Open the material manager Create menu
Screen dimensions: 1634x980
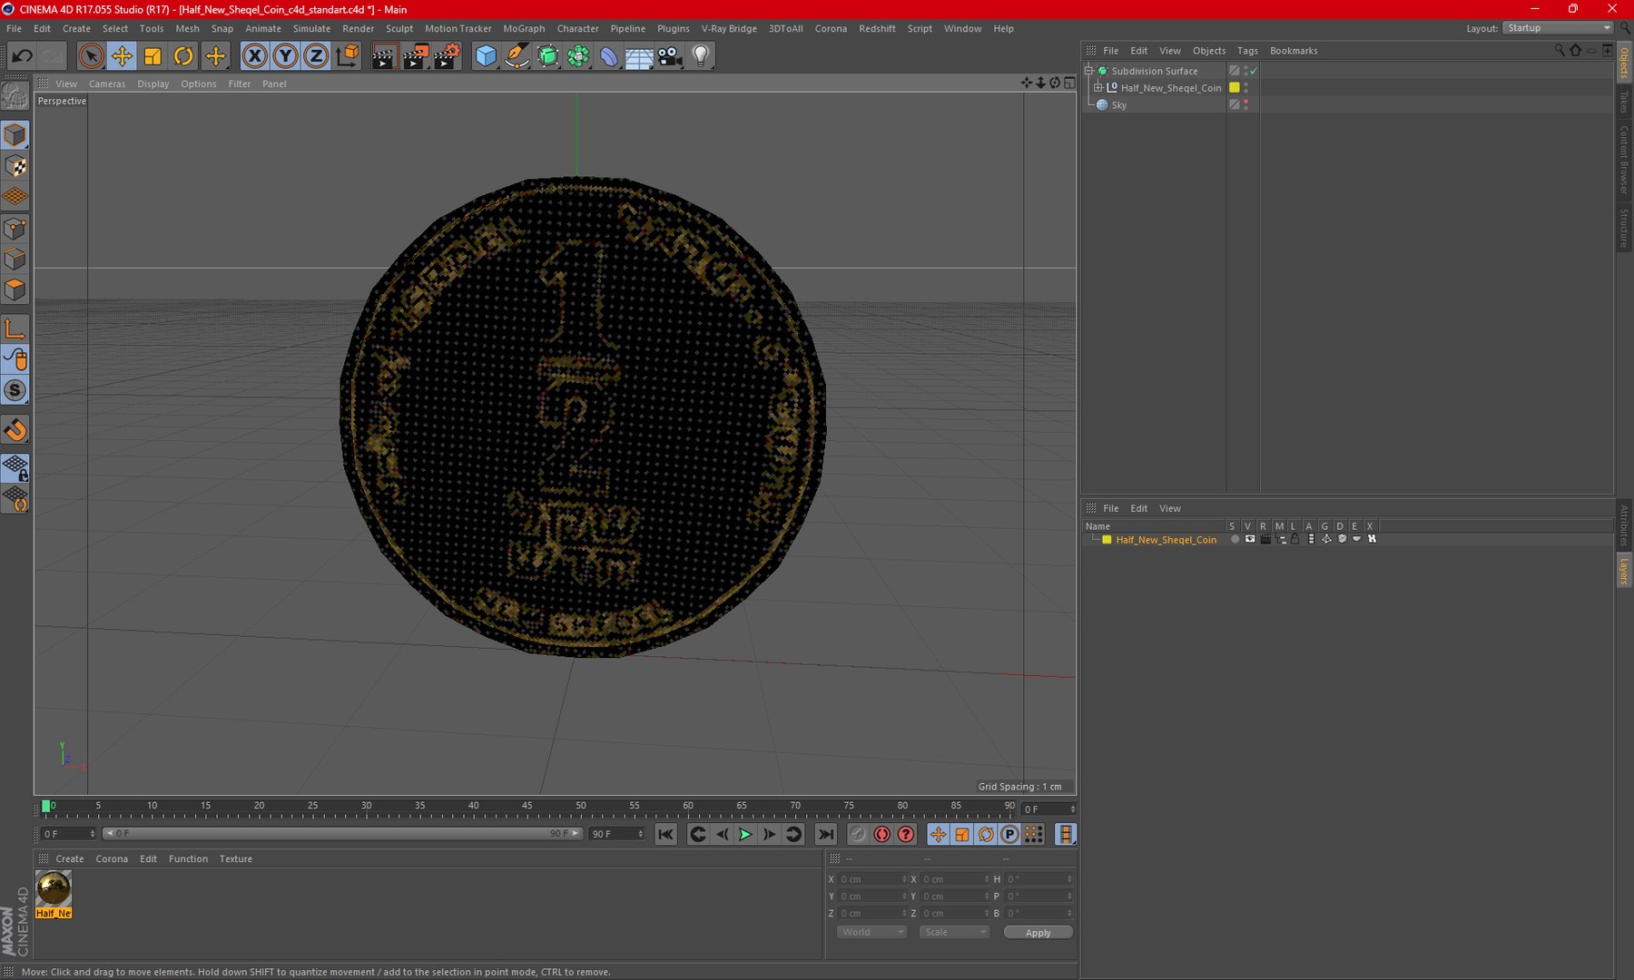coord(70,858)
